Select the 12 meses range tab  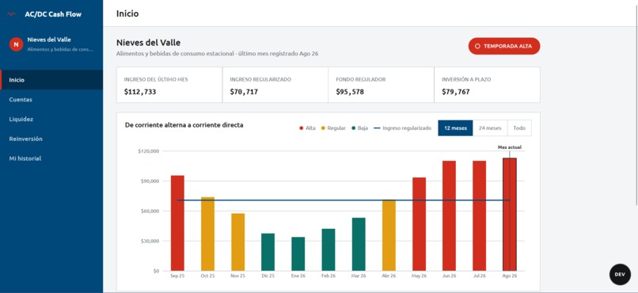point(455,127)
